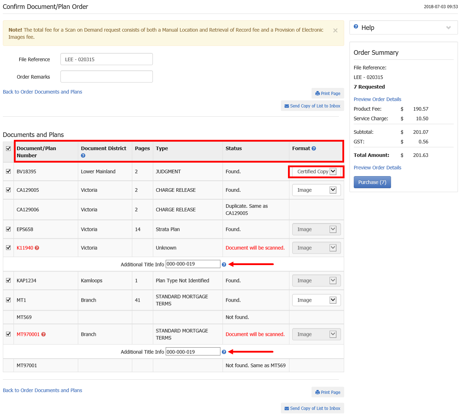Viewport: 459px width, 417px height.
Task: Uncheck the BV18395 row checkbox
Action: [x=9, y=171]
